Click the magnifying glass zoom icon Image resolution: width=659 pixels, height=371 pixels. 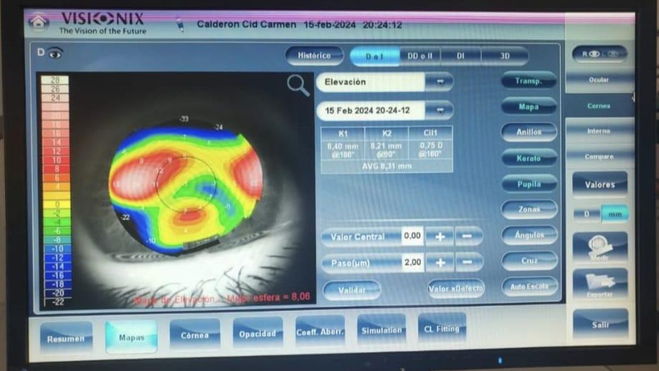click(298, 86)
